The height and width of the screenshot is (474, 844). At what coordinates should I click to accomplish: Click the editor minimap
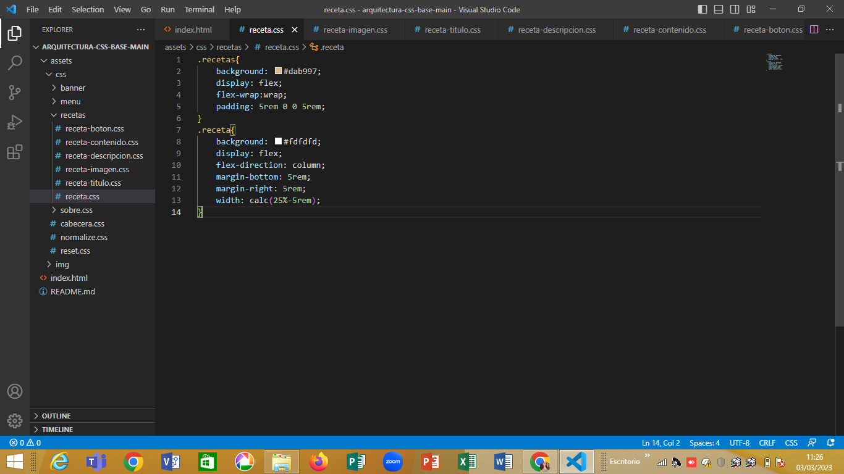point(775,62)
